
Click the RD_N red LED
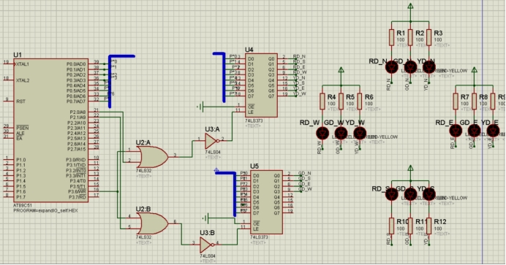coord(392,67)
